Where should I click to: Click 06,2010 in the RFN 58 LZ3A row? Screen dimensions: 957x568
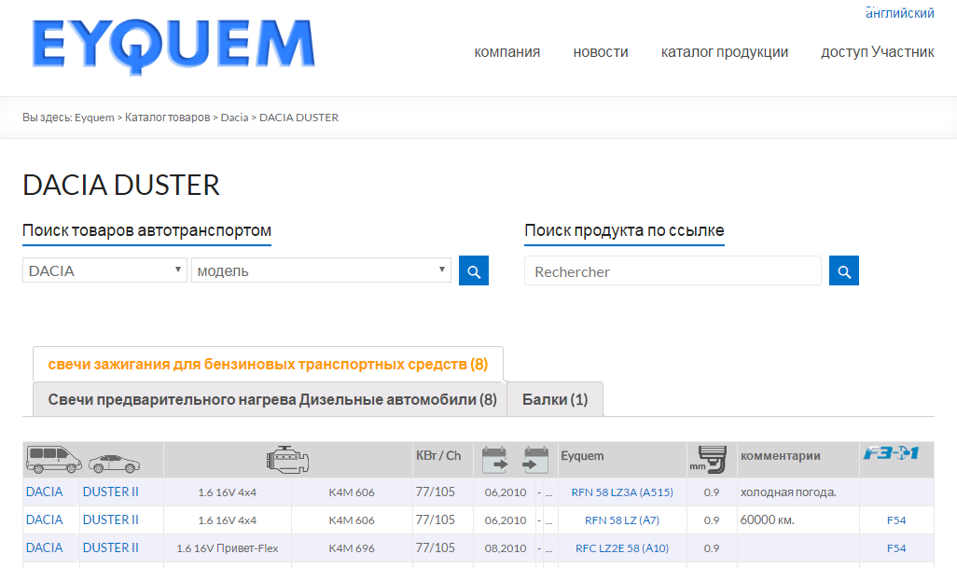506,492
